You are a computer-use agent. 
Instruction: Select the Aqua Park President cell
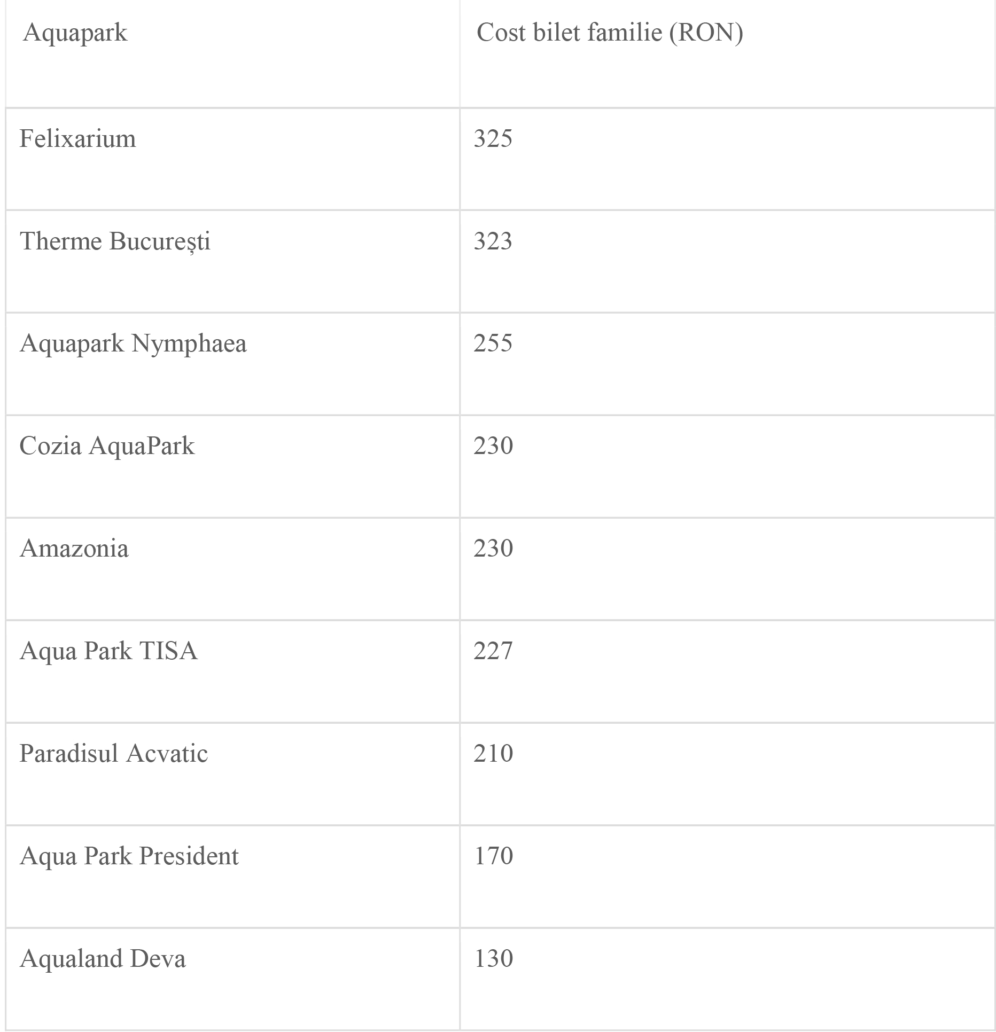[129, 856]
